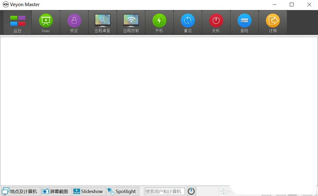This screenshot has width=318, height=196.
Task: Click the 搜索用户和计算机 search field
Action: coord(164,191)
